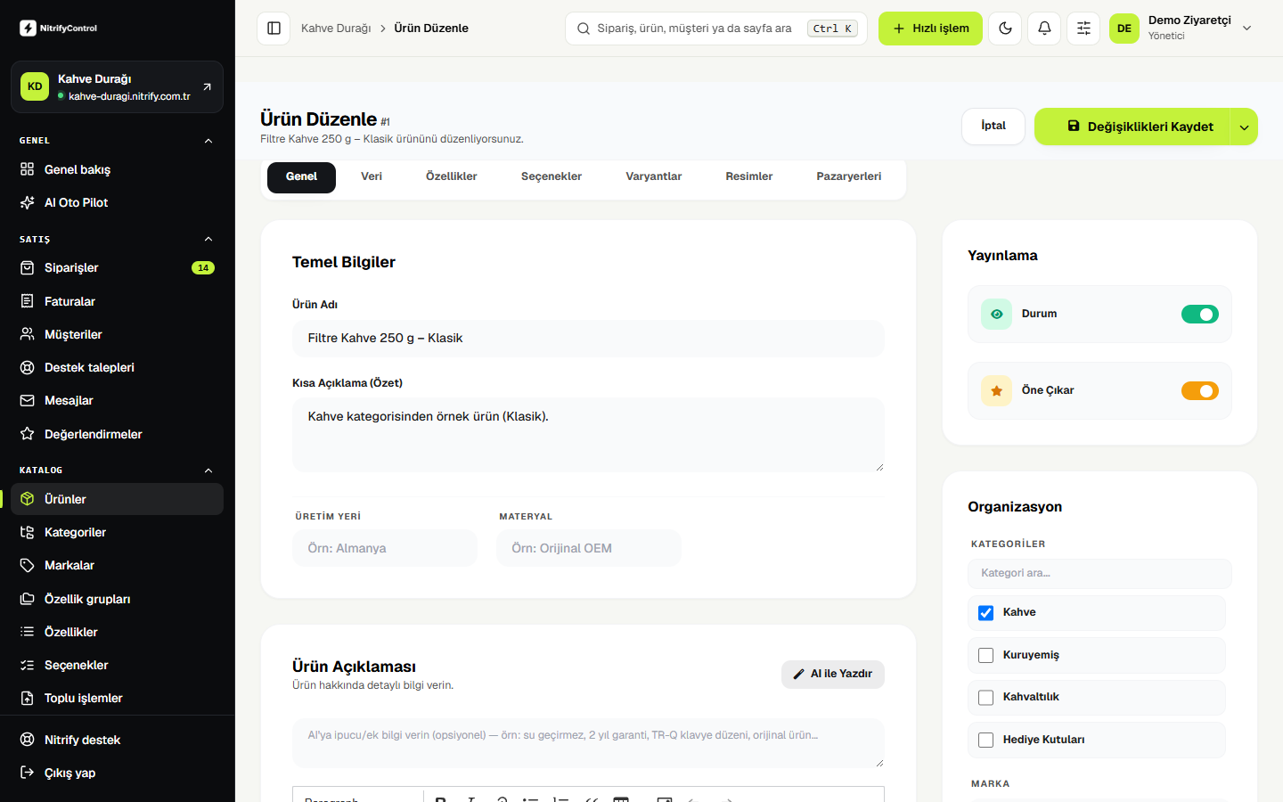
Task: Collapse the KATALOG sidebar section
Action: tap(208, 471)
